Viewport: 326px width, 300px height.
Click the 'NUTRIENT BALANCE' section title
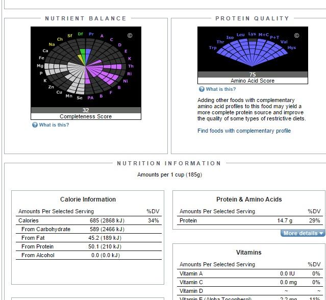click(86, 18)
